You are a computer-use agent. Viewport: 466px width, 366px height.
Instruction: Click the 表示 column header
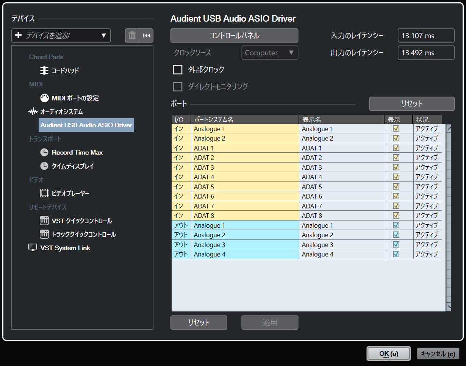pyautogui.click(x=398, y=119)
